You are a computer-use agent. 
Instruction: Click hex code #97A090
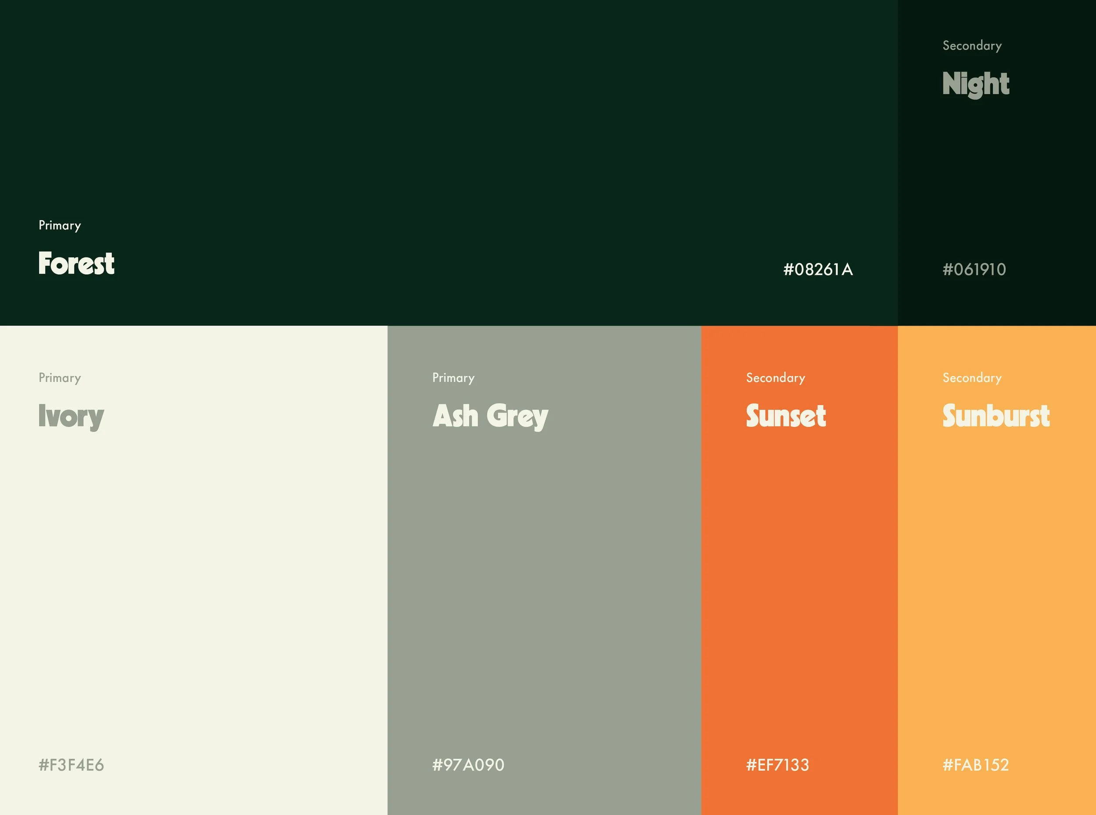click(x=468, y=765)
